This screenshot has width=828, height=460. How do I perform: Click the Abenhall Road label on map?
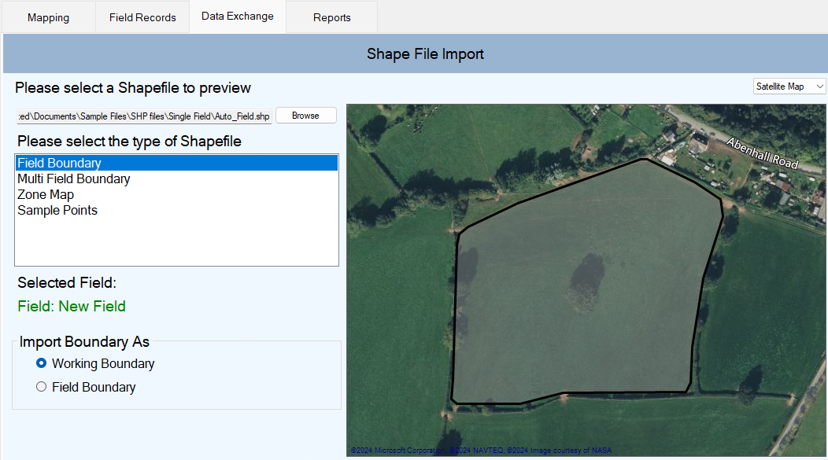click(x=762, y=153)
